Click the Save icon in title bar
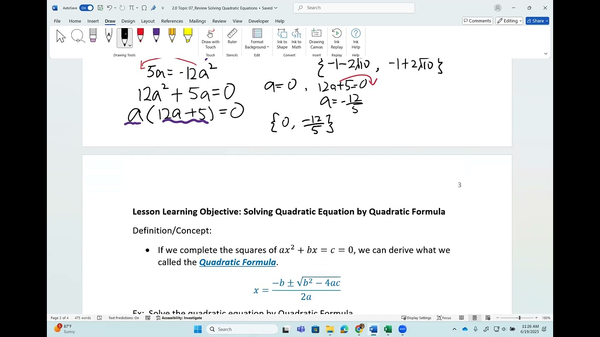 point(100,8)
